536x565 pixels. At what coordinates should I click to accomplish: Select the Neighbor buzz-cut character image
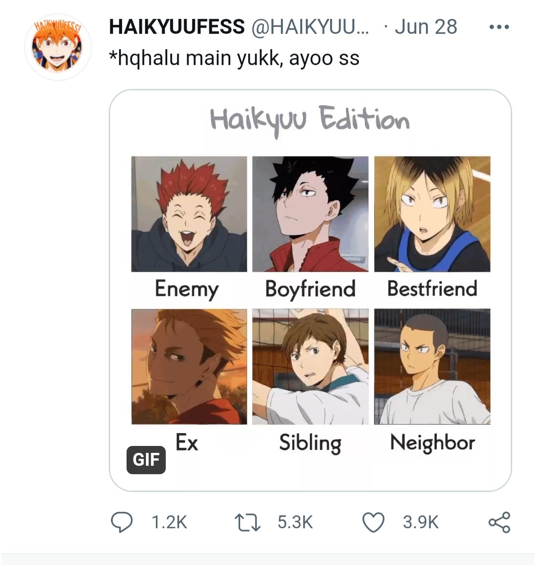click(432, 367)
